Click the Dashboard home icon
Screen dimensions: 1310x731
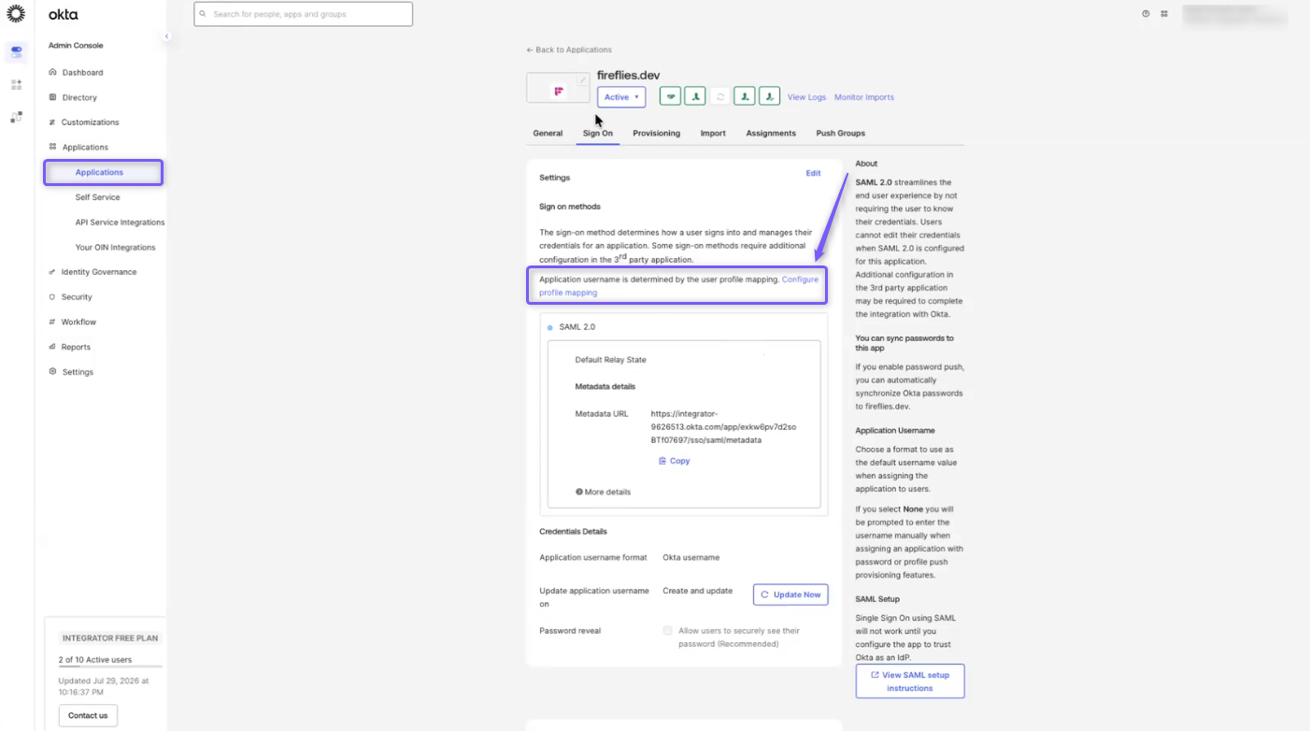pos(53,72)
